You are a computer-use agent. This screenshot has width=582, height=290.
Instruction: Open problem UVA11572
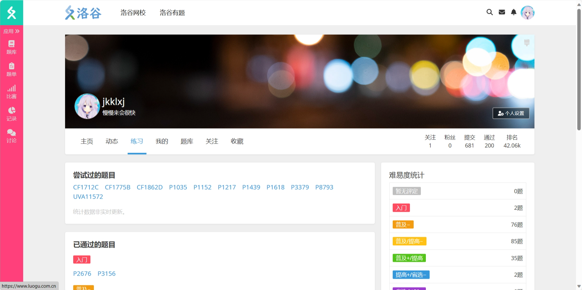coord(88,197)
